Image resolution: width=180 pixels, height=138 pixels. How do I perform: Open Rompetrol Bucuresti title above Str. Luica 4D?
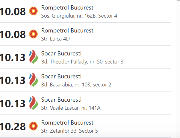[68, 30]
